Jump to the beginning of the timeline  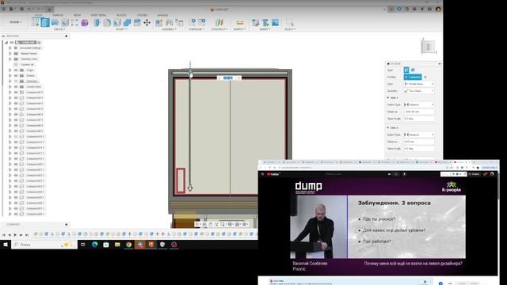(4, 235)
